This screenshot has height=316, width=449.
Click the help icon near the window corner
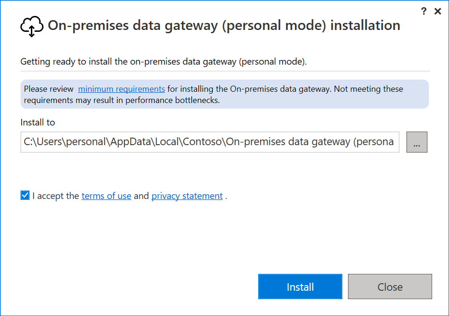(x=423, y=11)
